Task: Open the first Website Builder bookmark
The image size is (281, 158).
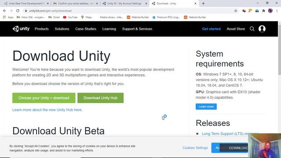Action: tap(138, 17)
